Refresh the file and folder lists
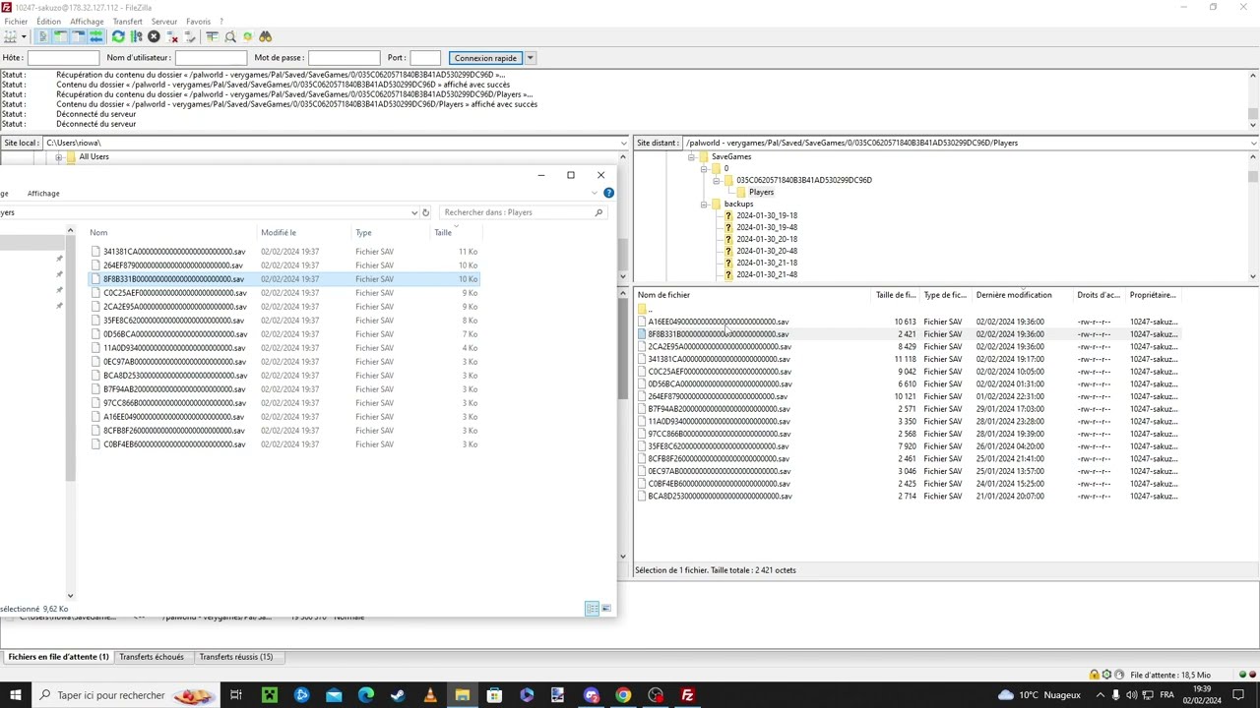Screen dimensions: 1260x708 pyautogui.click(x=118, y=36)
